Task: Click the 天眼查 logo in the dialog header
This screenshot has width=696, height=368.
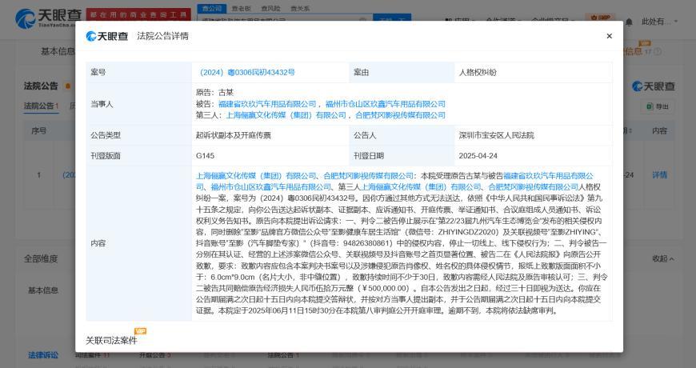Action: (x=107, y=36)
